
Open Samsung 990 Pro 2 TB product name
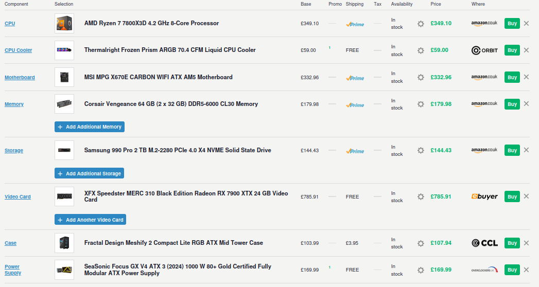[x=178, y=150]
